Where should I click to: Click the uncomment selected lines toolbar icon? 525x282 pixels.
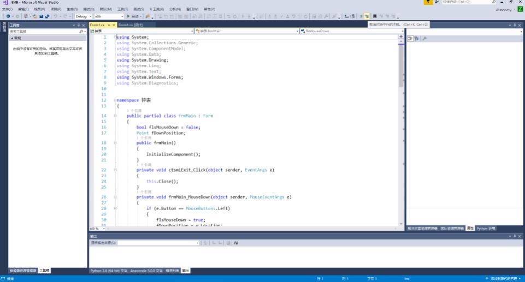point(367,16)
